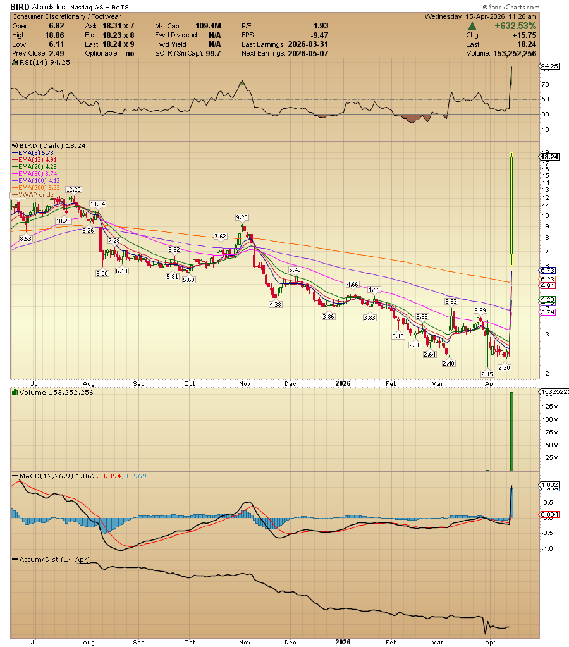Image resolution: width=569 pixels, height=647 pixels.
Task: Click N/A in the Fwd Yield row
Action: 214,44
